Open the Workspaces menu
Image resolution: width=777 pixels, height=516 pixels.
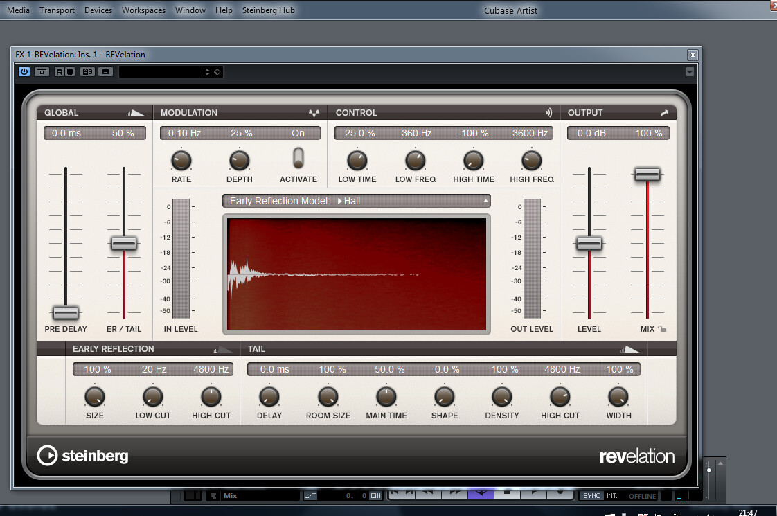point(144,10)
